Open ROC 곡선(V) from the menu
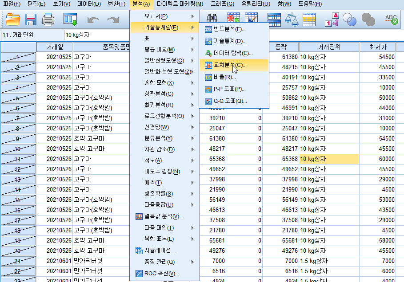 coord(164,274)
